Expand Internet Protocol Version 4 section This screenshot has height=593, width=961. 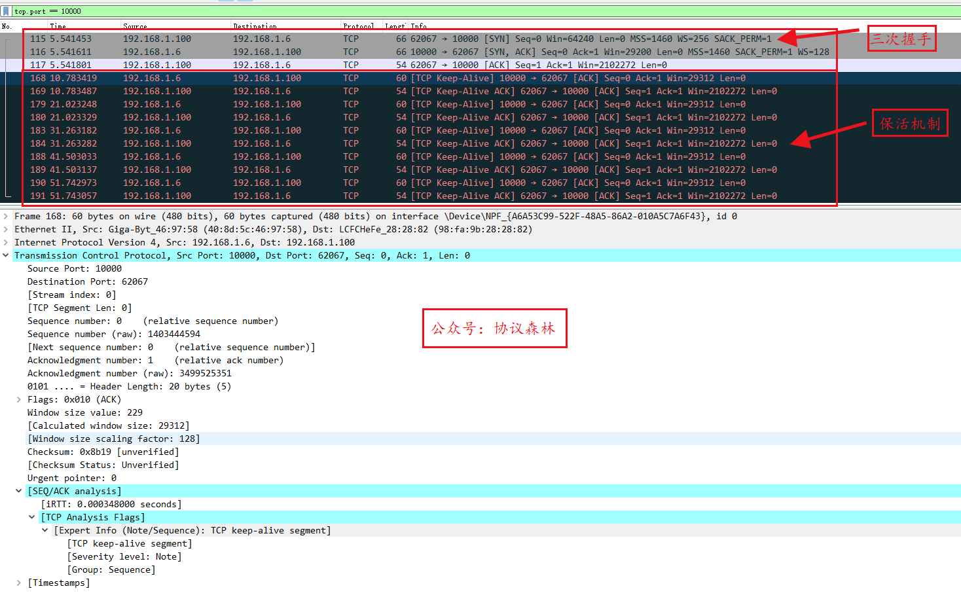click(6, 242)
